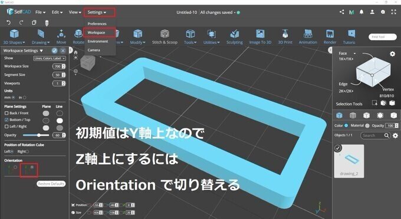The height and width of the screenshot is (219, 401).
Task: Click the Find Tool search field
Action: pyautogui.click(x=382, y=37)
